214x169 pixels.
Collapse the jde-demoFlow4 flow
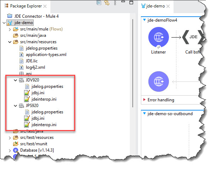144,20
